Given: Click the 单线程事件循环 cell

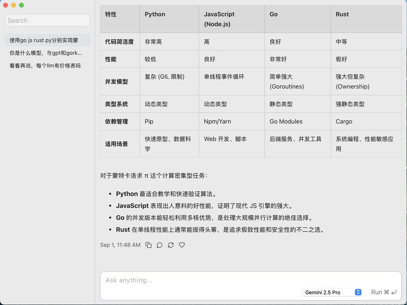Looking at the screenshot, I should click(x=232, y=82).
